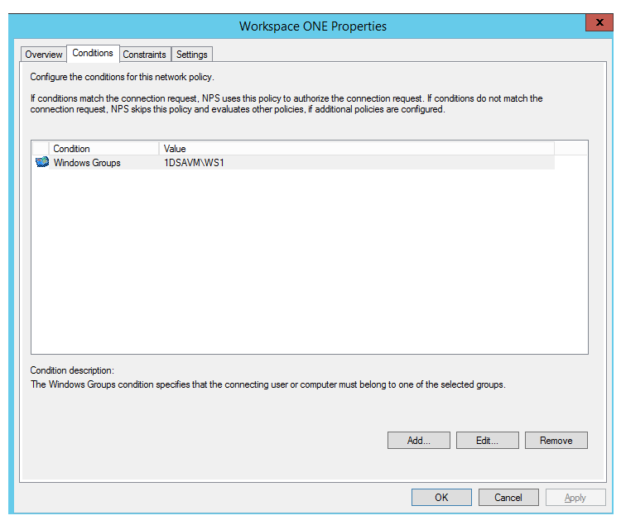Image resolution: width=621 pixels, height=525 pixels.
Task: Click the 1DSAVM\WS1 value cell
Action: [195, 163]
